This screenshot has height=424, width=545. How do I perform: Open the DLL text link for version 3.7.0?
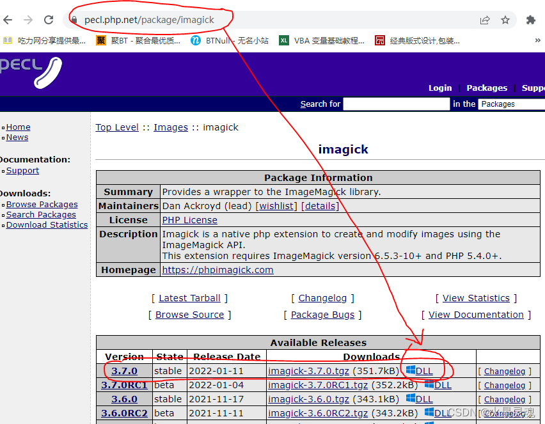(424, 371)
